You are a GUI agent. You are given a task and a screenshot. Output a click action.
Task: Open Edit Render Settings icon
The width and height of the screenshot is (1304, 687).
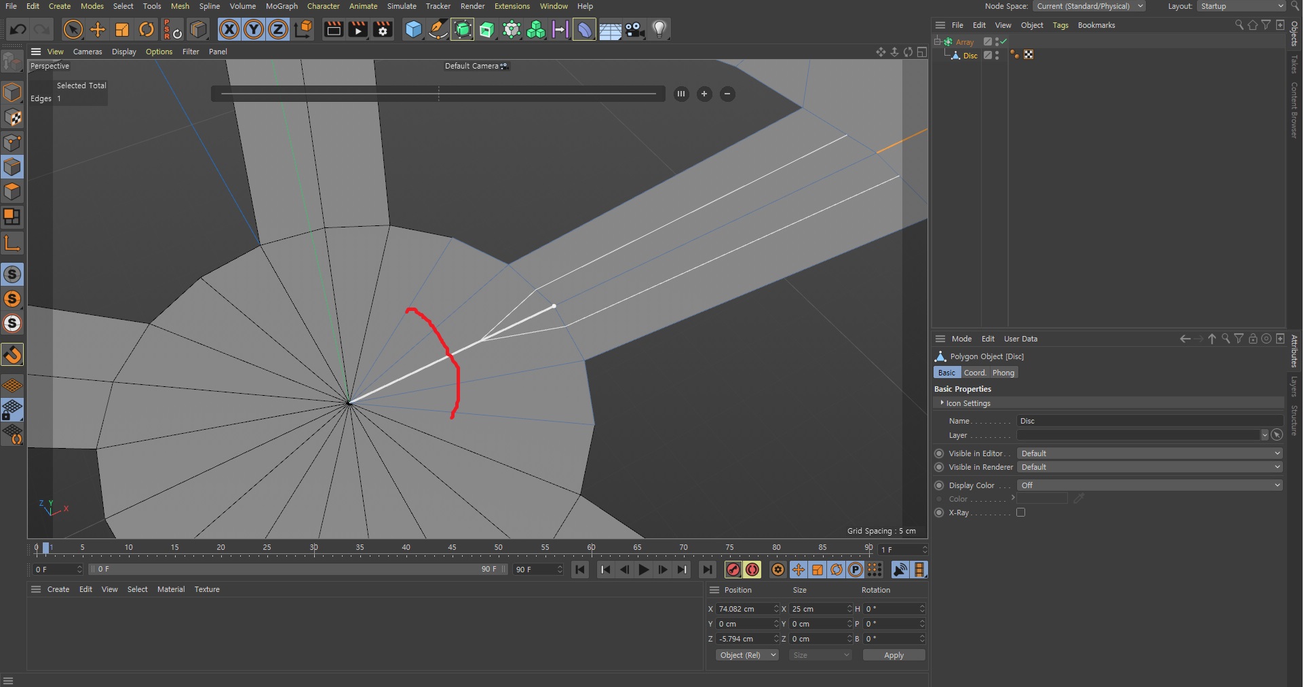383,29
